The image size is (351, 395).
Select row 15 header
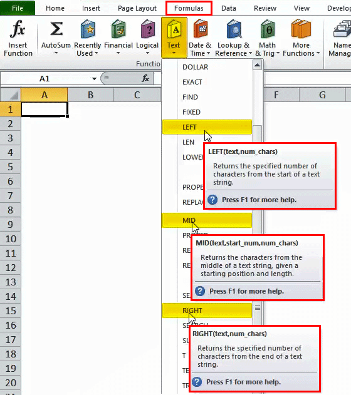(x=10, y=311)
